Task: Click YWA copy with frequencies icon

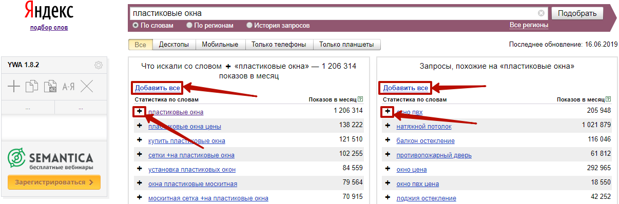Action: [50, 87]
